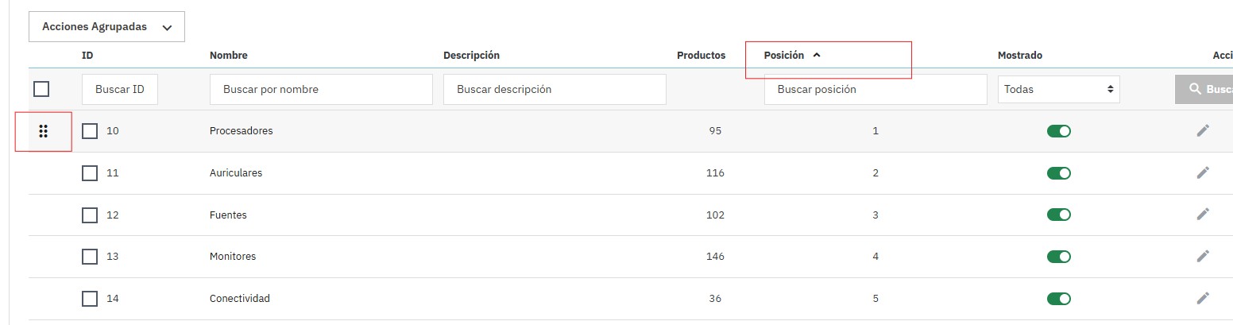The height and width of the screenshot is (325, 1233).
Task: Click into the Buscar ID field
Action: tap(119, 89)
